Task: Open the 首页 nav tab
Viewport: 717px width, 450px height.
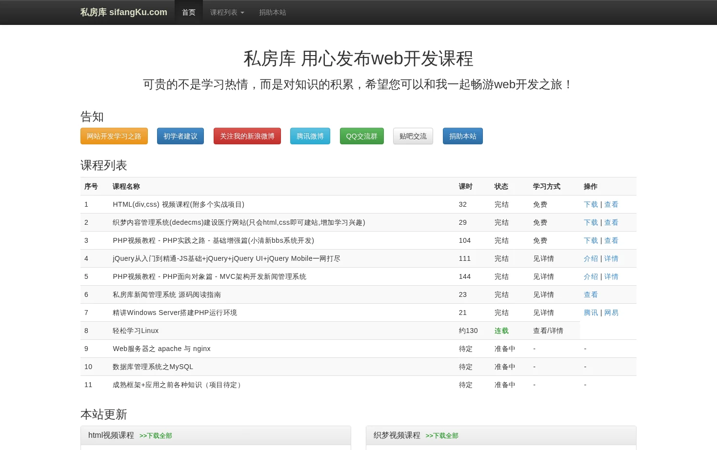Action: 189,12
